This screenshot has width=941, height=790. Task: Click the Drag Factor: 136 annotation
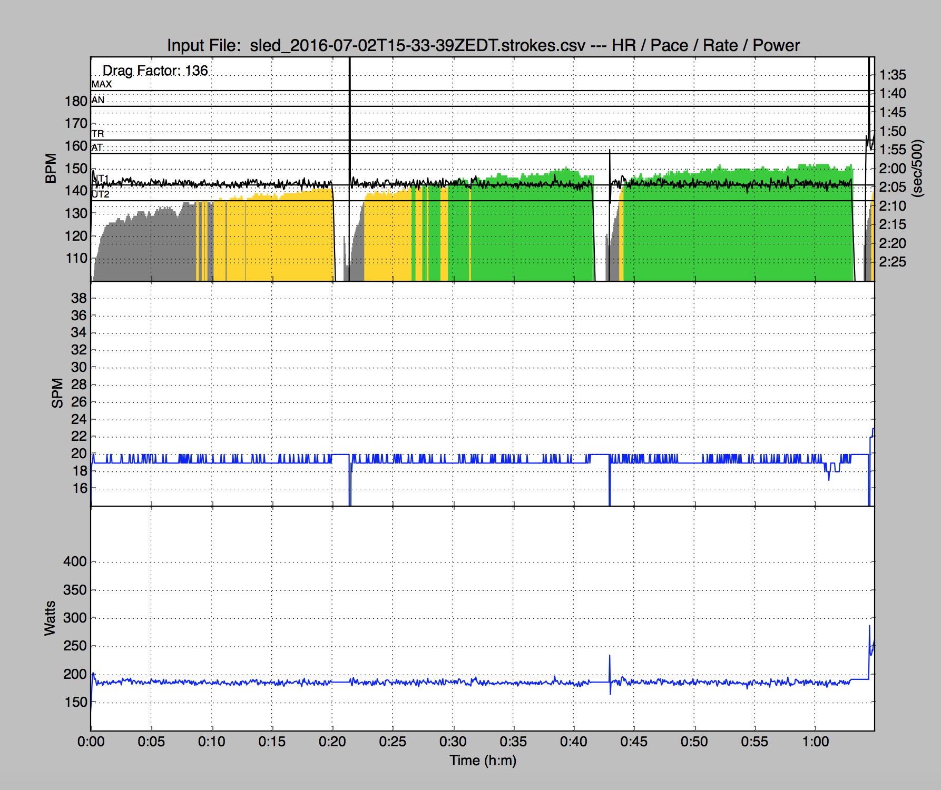155,71
